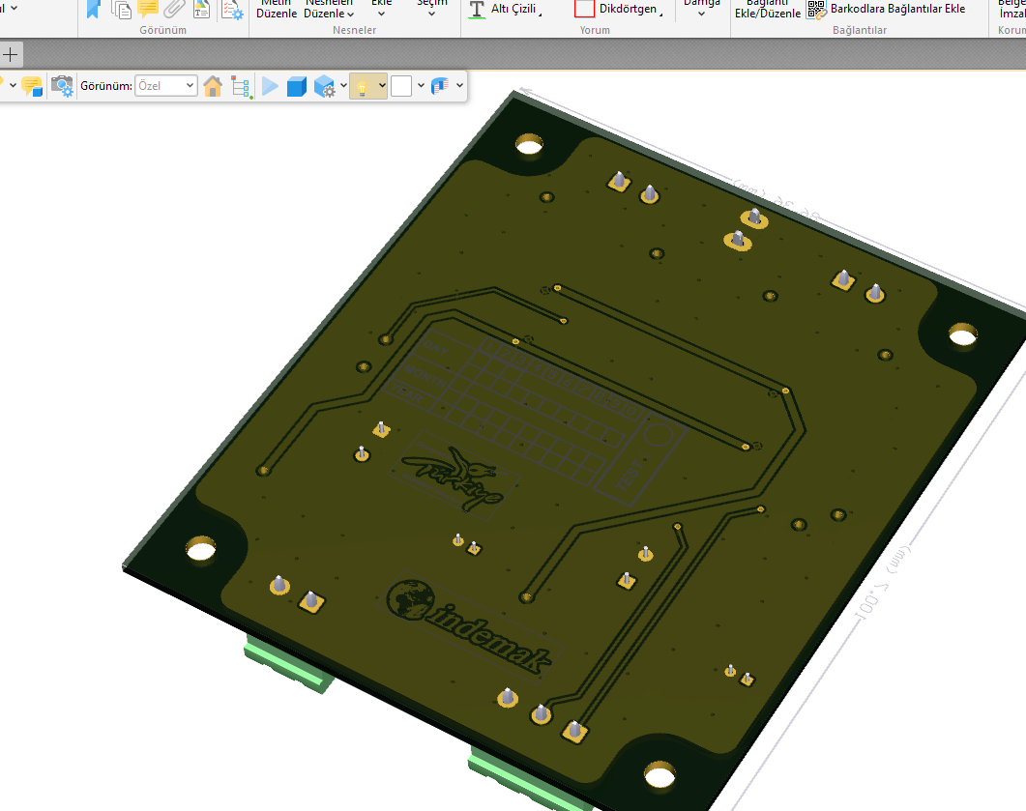This screenshot has width=1026, height=811.
Task: Open a new tab with plus button
Action: [11, 54]
